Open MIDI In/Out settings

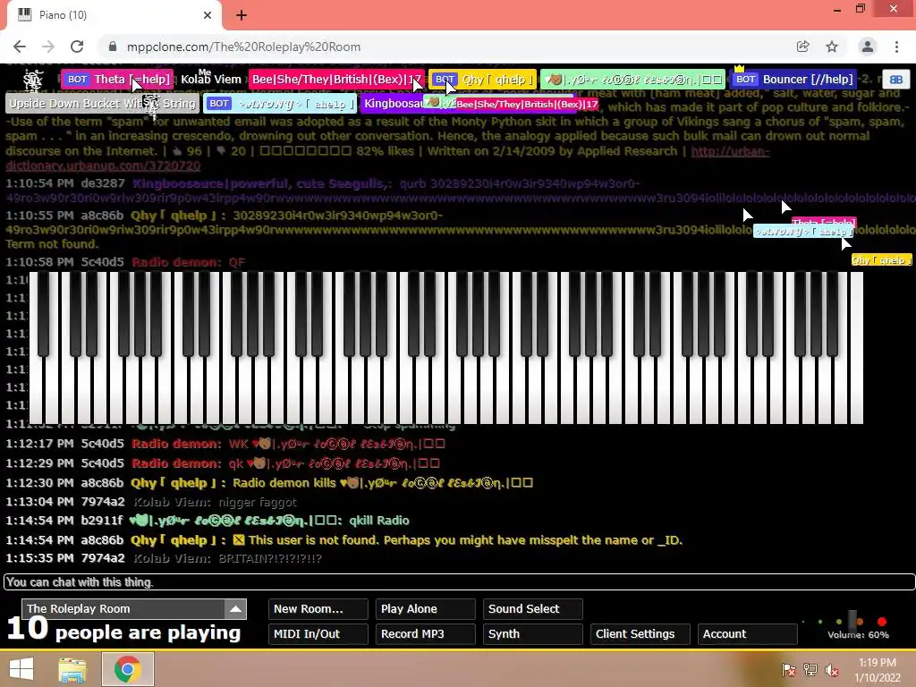[318, 634]
